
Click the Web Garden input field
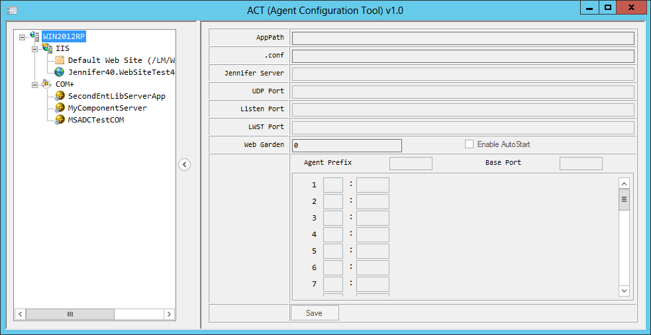point(347,146)
